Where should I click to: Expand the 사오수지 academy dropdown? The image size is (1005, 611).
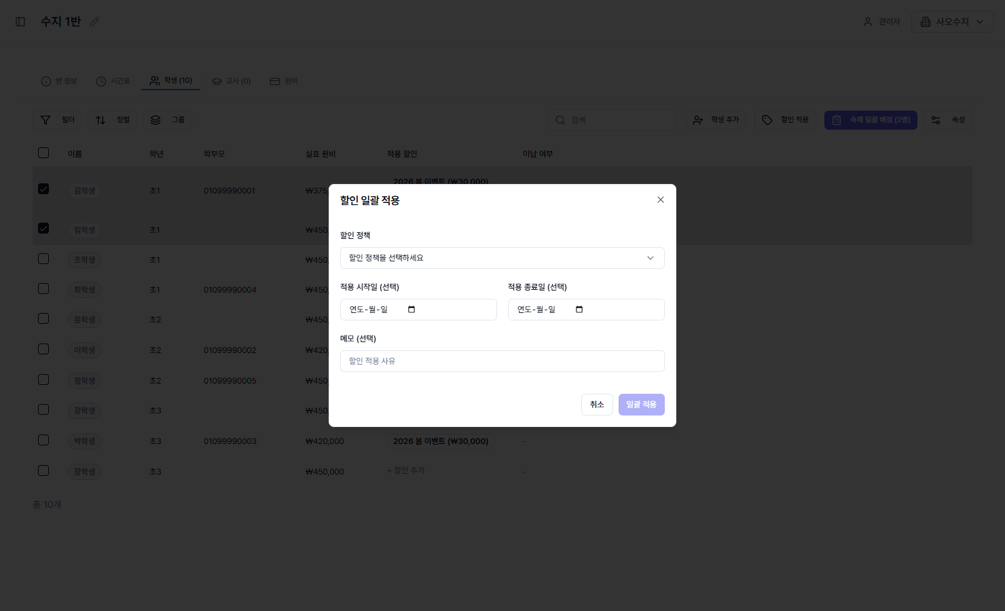point(953,22)
